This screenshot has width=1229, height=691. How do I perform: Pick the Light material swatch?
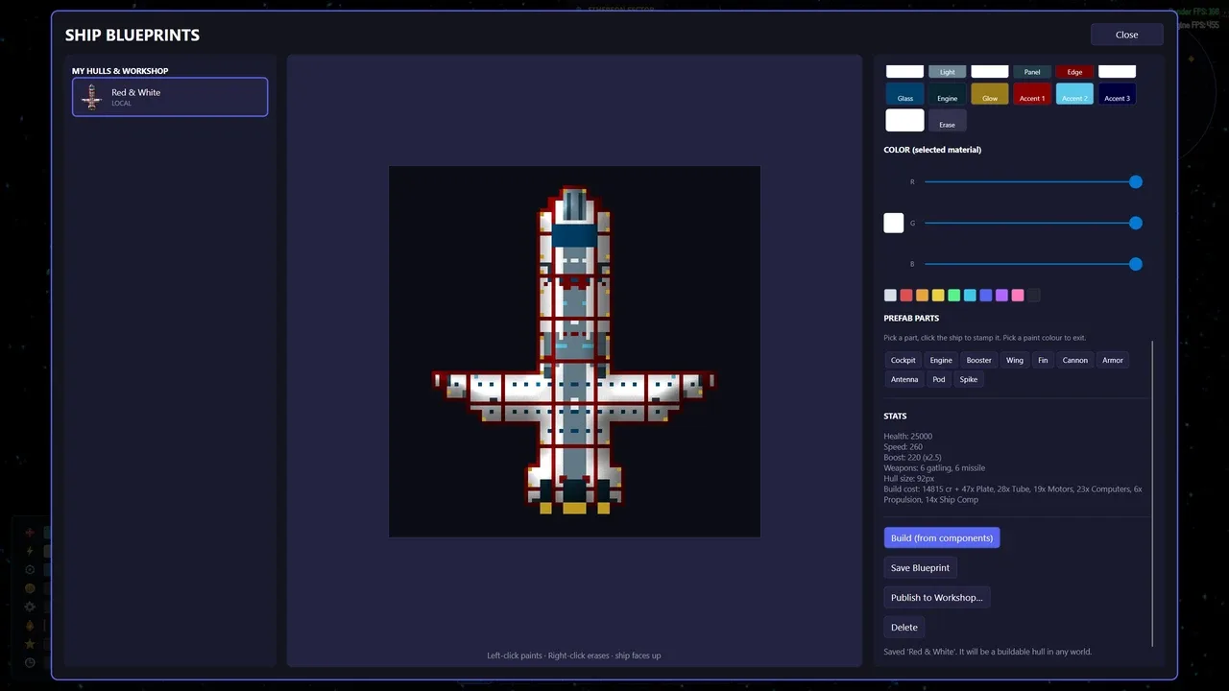pos(947,71)
